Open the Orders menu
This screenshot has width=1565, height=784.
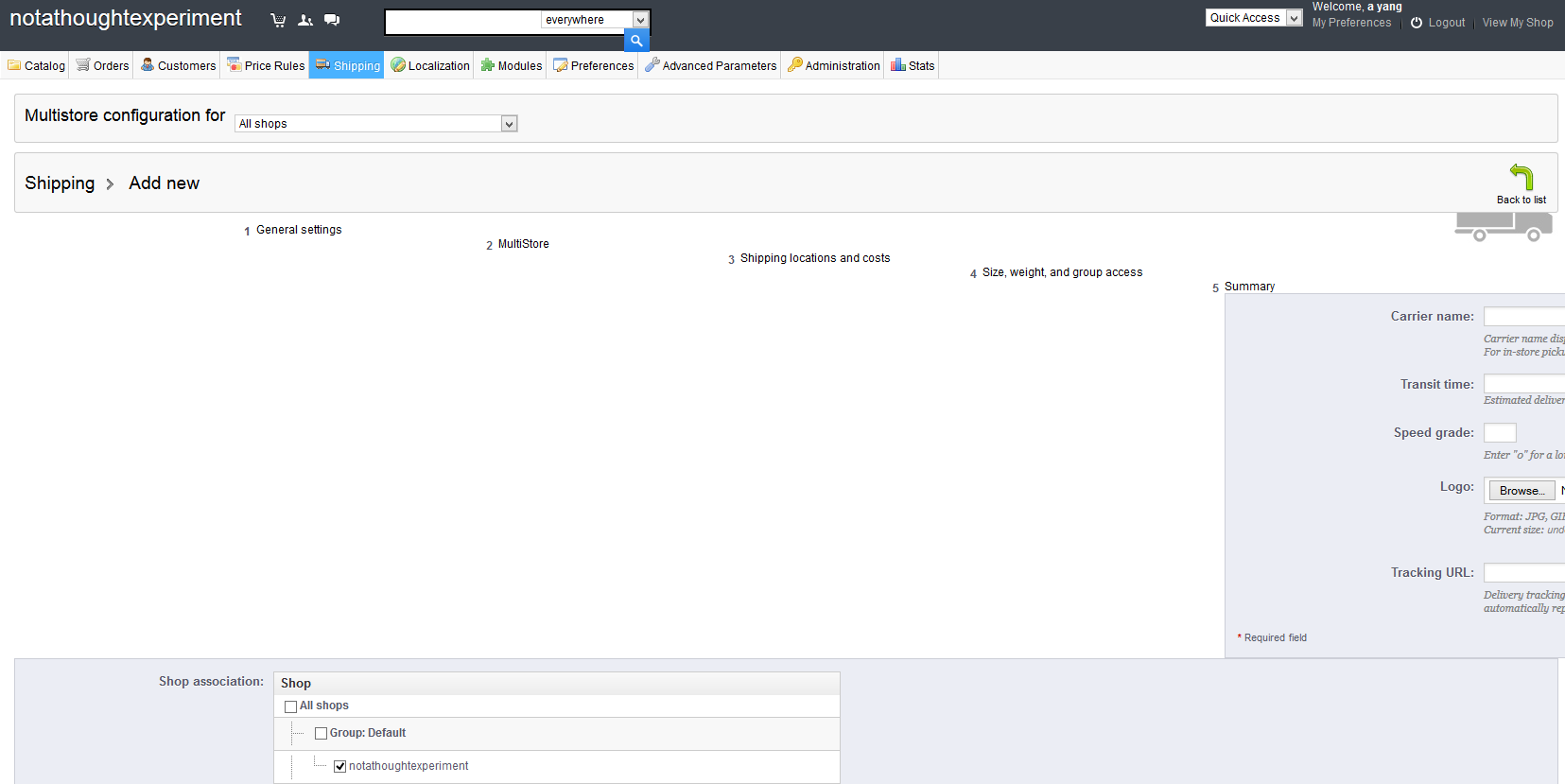click(102, 65)
